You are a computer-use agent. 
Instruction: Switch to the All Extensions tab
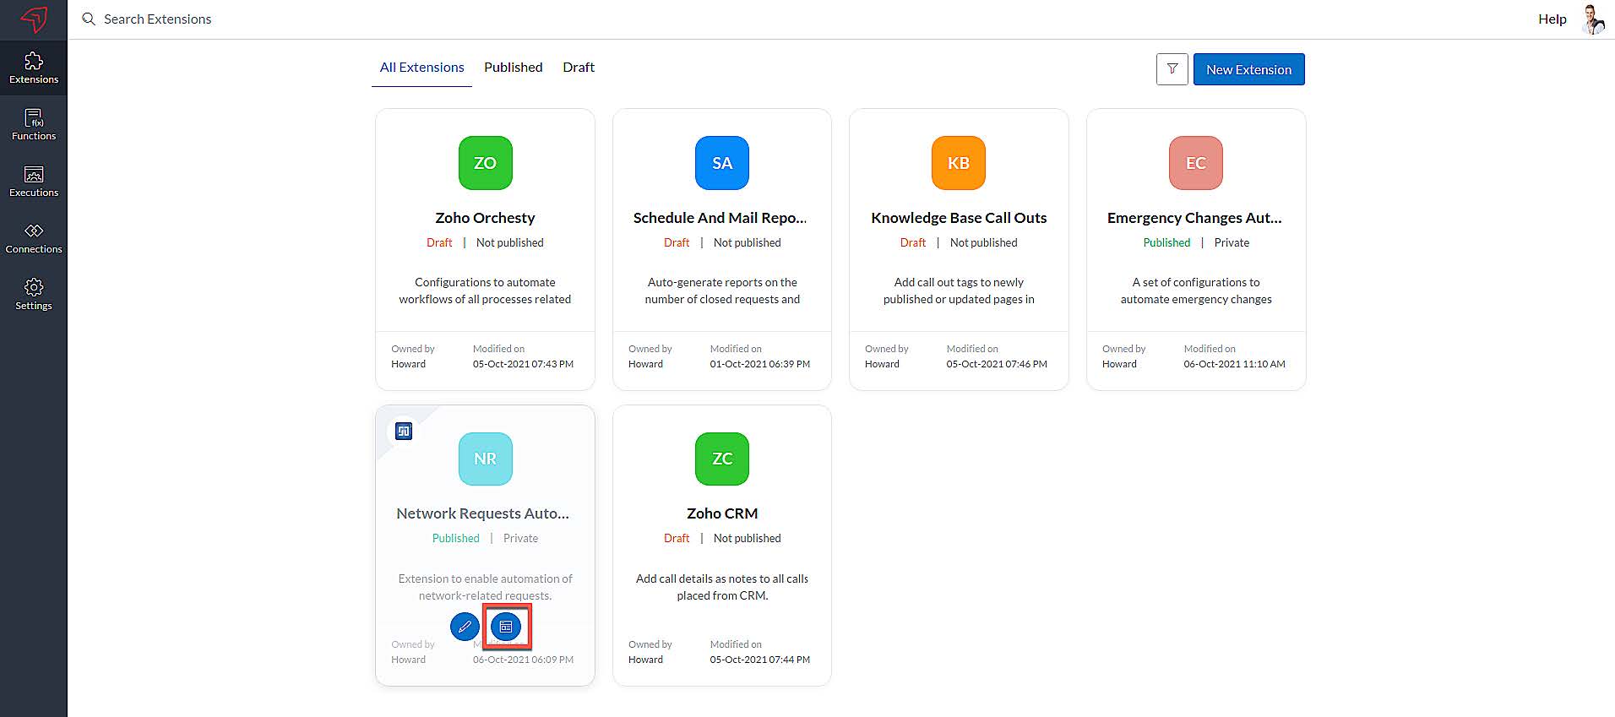(x=421, y=68)
